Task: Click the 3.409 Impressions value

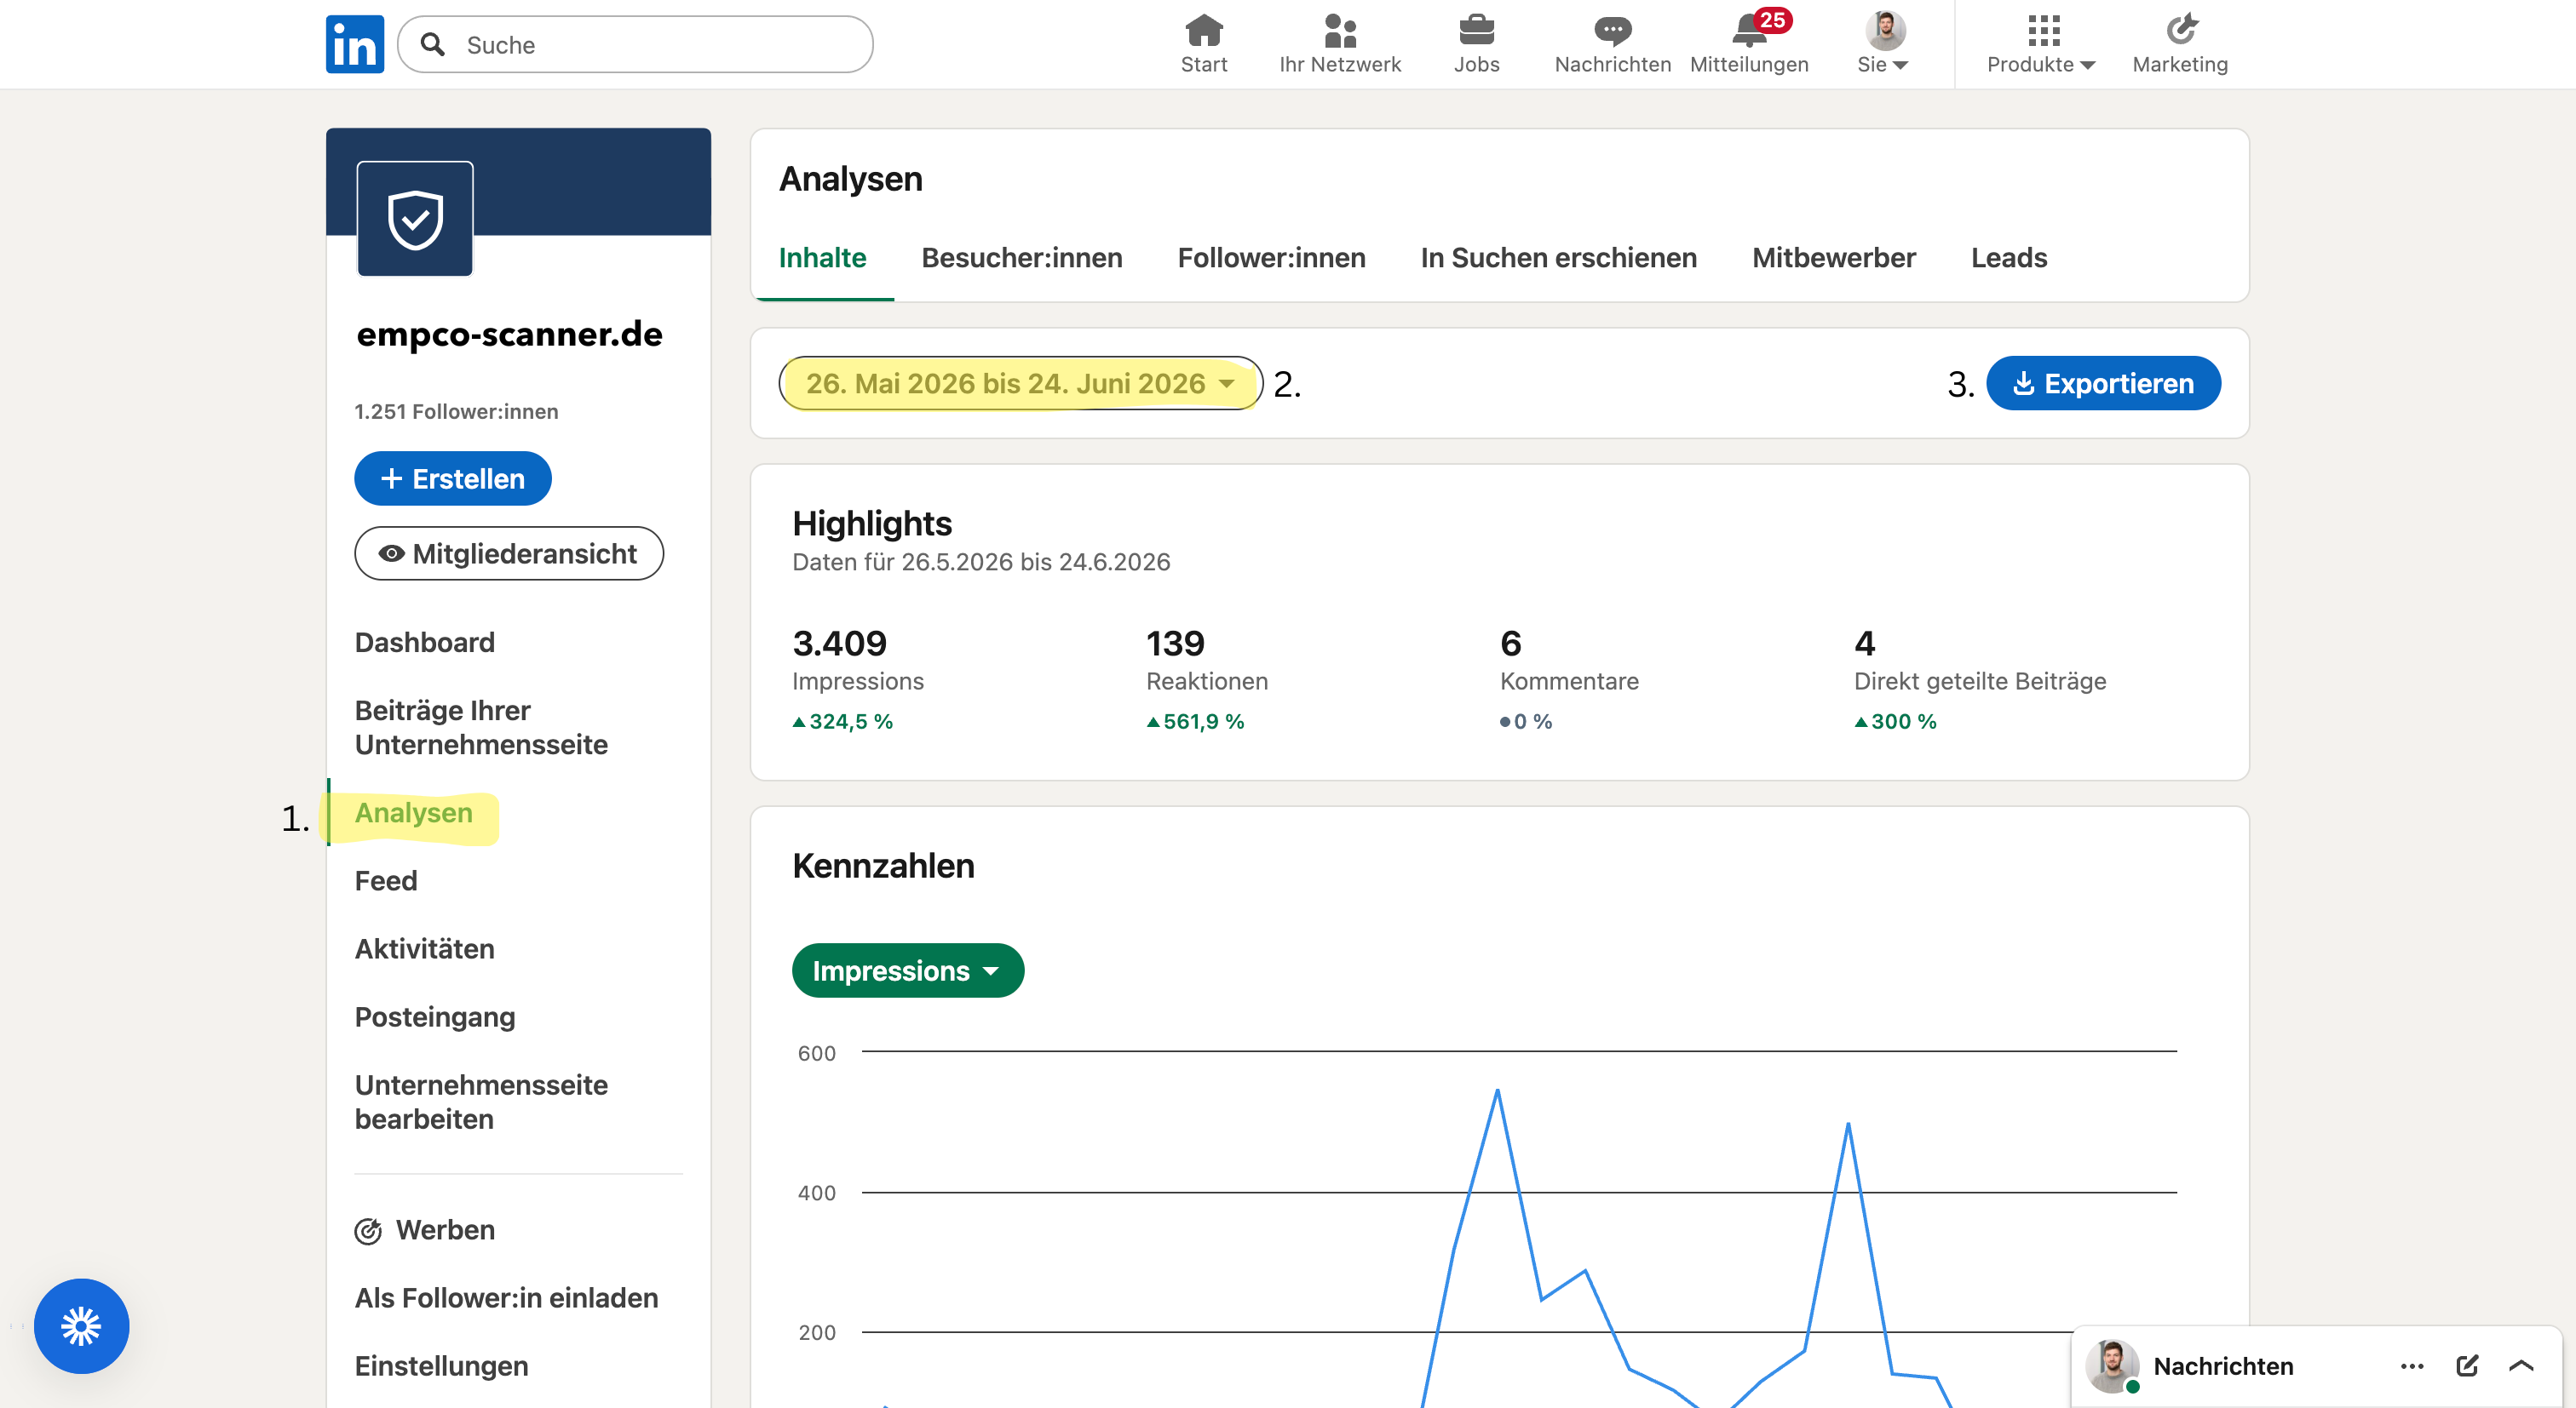Action: point(839,643)
